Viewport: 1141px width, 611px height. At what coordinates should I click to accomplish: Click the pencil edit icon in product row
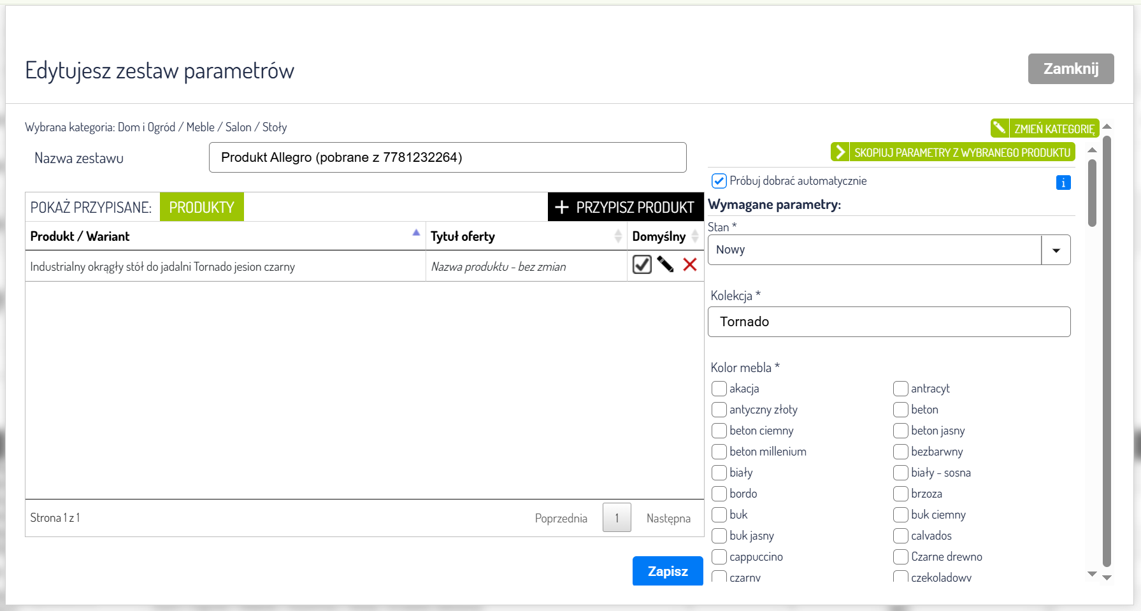click(665, 264)
